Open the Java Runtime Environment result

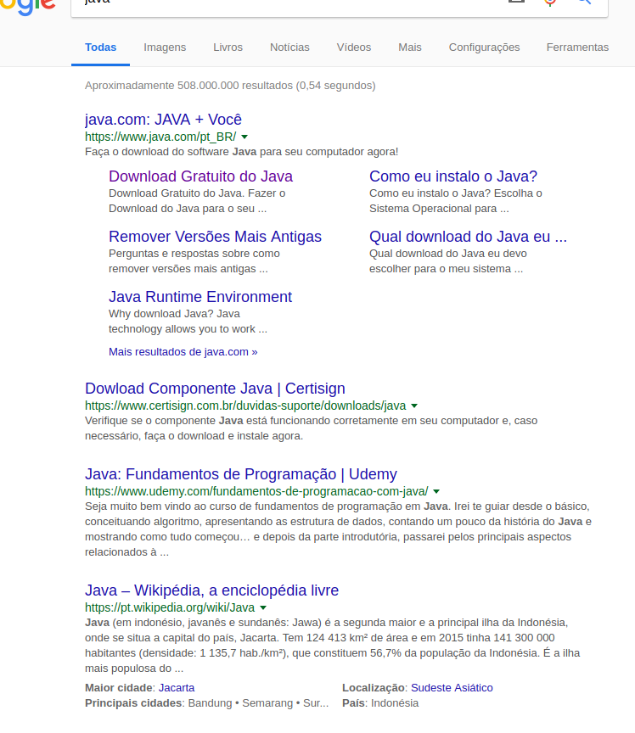(x=200, y=297)
